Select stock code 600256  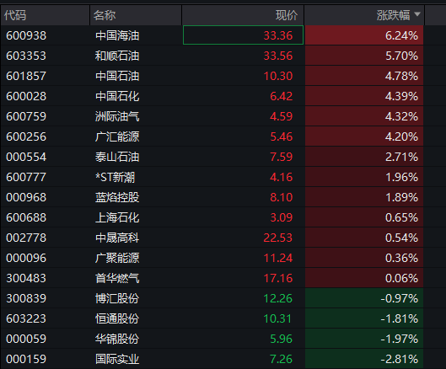pyautogui.click(x=26, y=136)
